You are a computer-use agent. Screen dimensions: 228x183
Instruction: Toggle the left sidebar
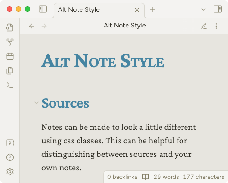click(43, 9)
